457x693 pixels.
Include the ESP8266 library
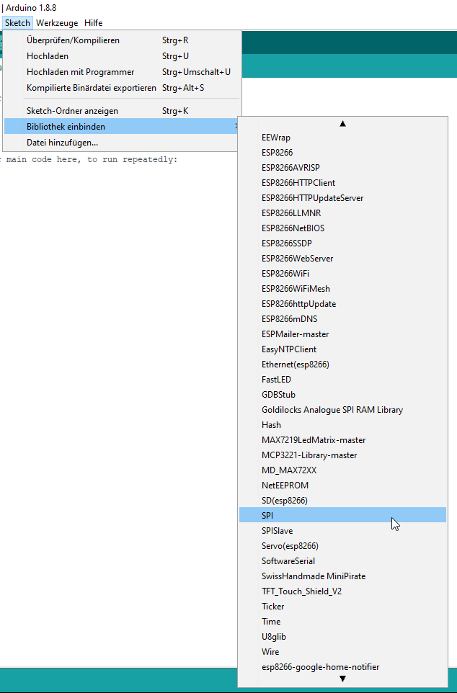342,153
